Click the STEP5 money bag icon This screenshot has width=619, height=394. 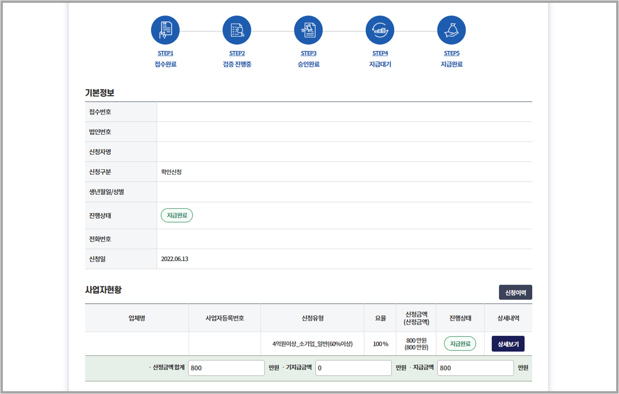coord(451,30)
